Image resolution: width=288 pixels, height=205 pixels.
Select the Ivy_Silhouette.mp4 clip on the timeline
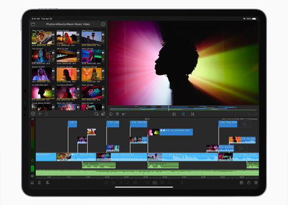[x=176, y=132]
